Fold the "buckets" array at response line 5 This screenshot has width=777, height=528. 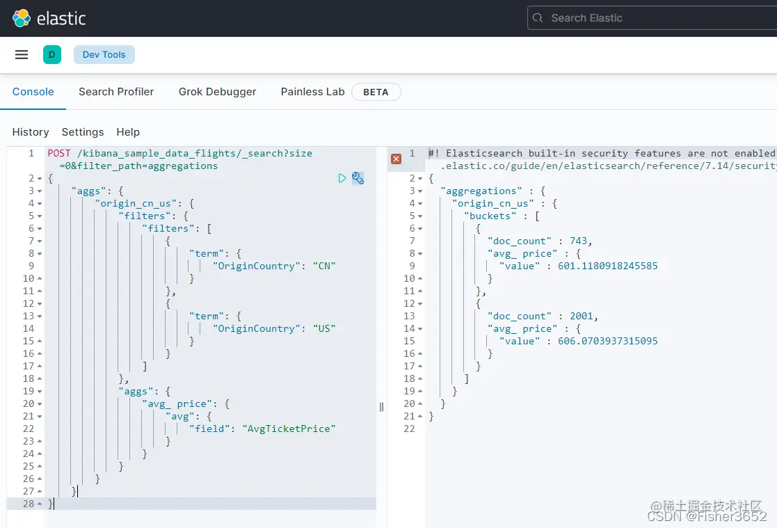[420, 216]
